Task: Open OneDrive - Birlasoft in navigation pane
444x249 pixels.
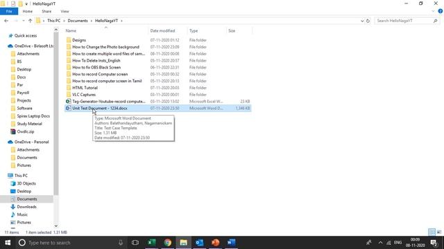Action: [x=33, y=46]
